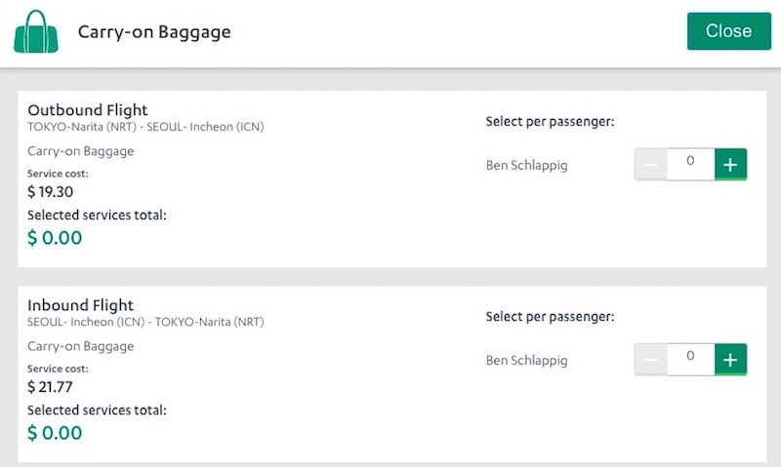Click the outbound $ 19.30 service cost
This screenshot has width=781, height=467.
pos(51,191)
